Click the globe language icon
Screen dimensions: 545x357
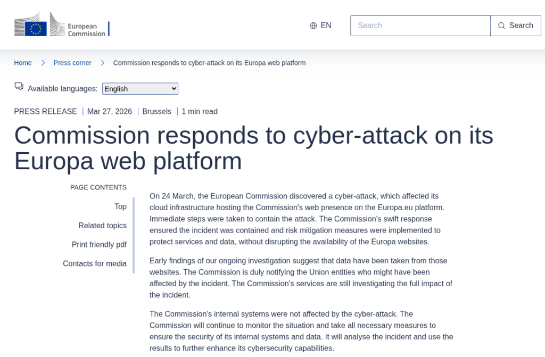pos(313,26)
